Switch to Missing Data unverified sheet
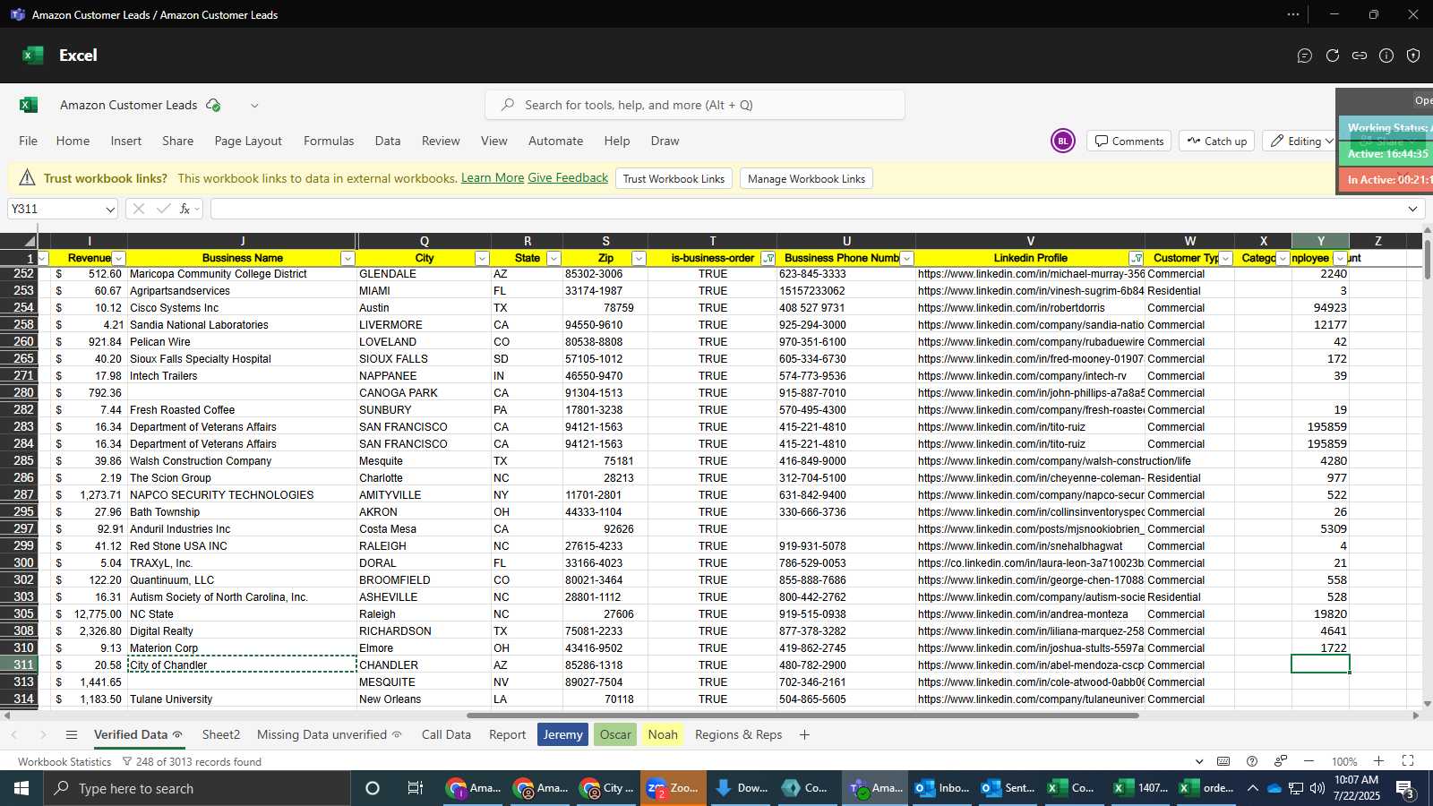 click(329, 734)
